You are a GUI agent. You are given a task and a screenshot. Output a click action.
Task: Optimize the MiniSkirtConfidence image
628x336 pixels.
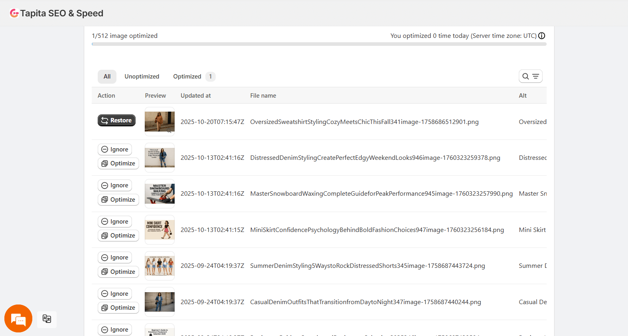point(118,236)
